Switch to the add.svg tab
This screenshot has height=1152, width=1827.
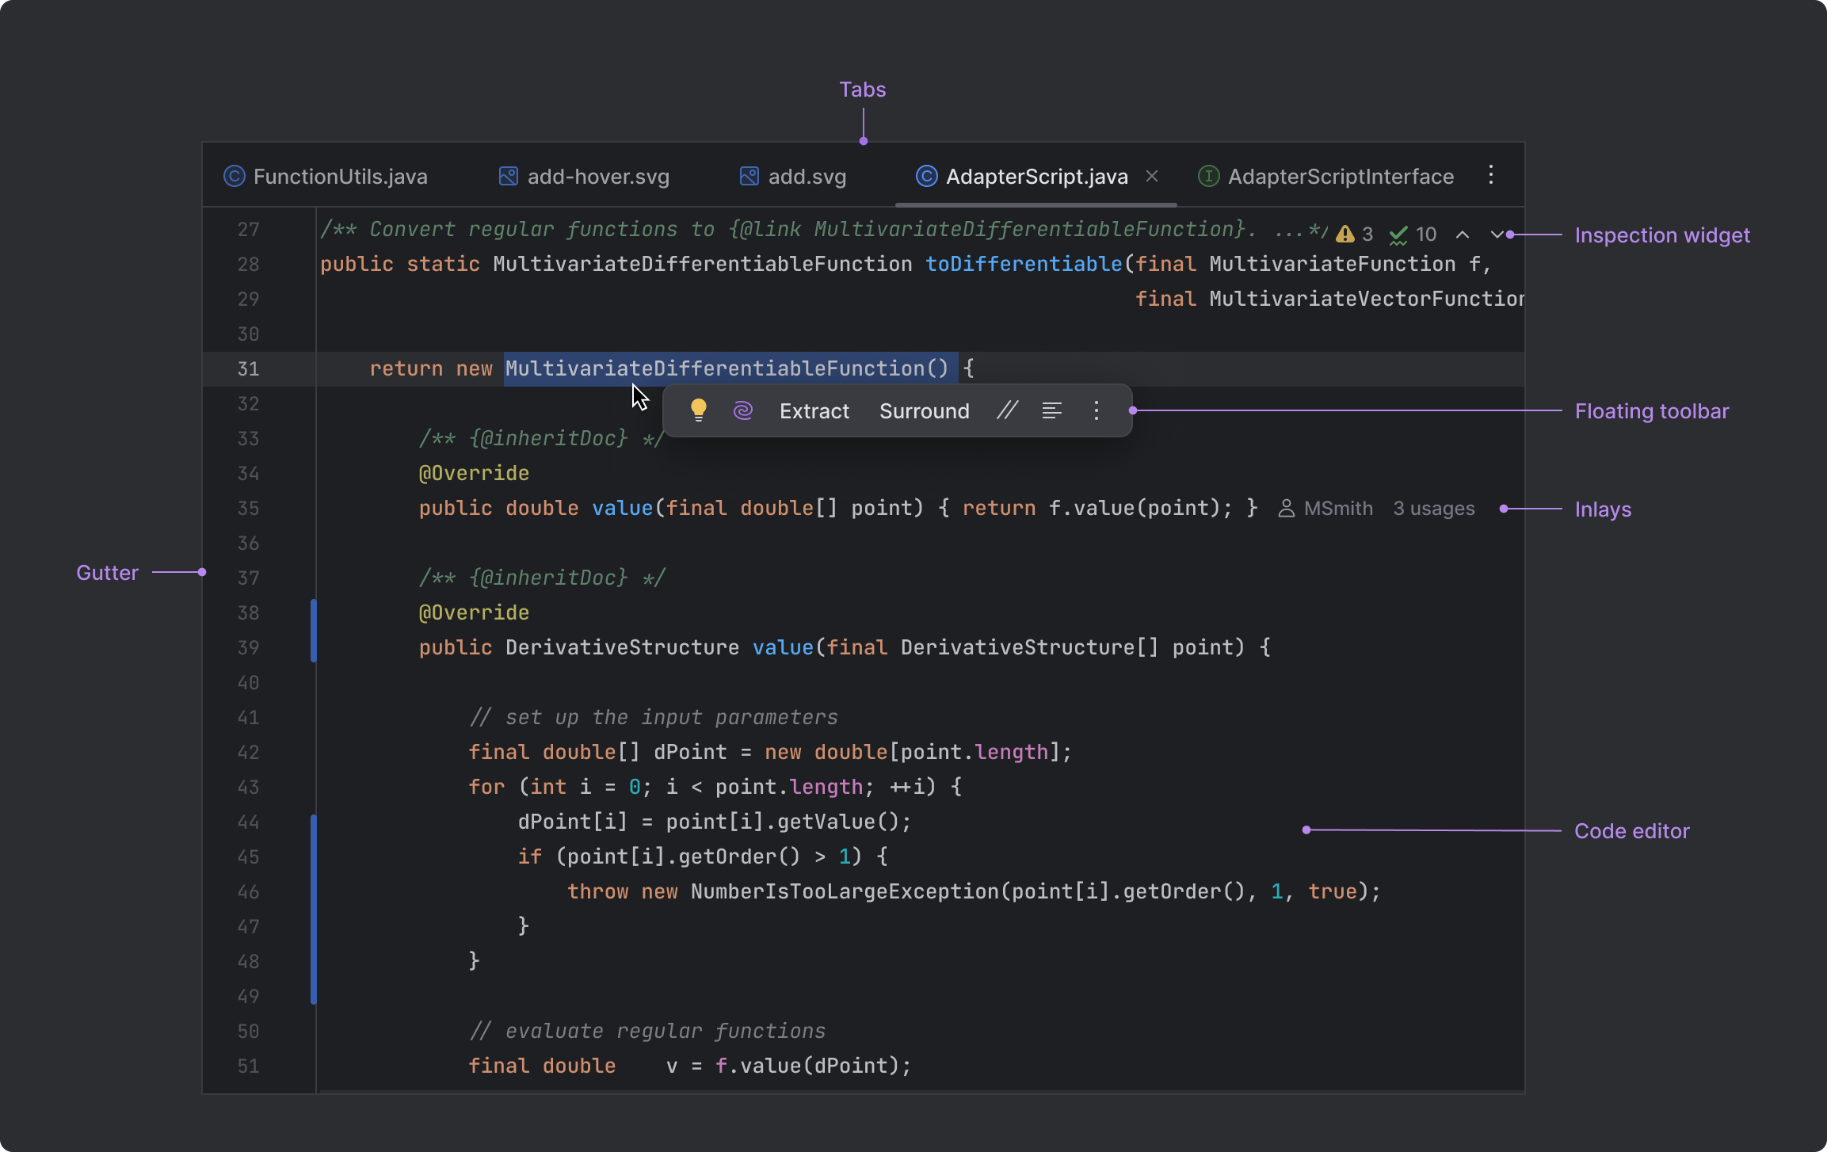pyautogui.click(x=806, y=176)
